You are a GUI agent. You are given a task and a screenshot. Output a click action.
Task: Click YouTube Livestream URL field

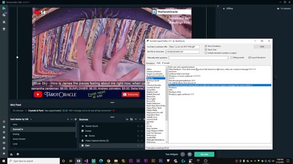tap(184, 46)
